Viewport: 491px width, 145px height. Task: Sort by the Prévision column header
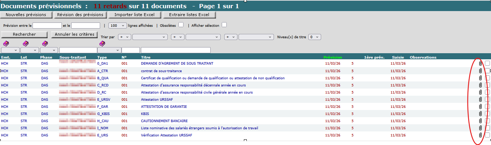pos(333,57)
